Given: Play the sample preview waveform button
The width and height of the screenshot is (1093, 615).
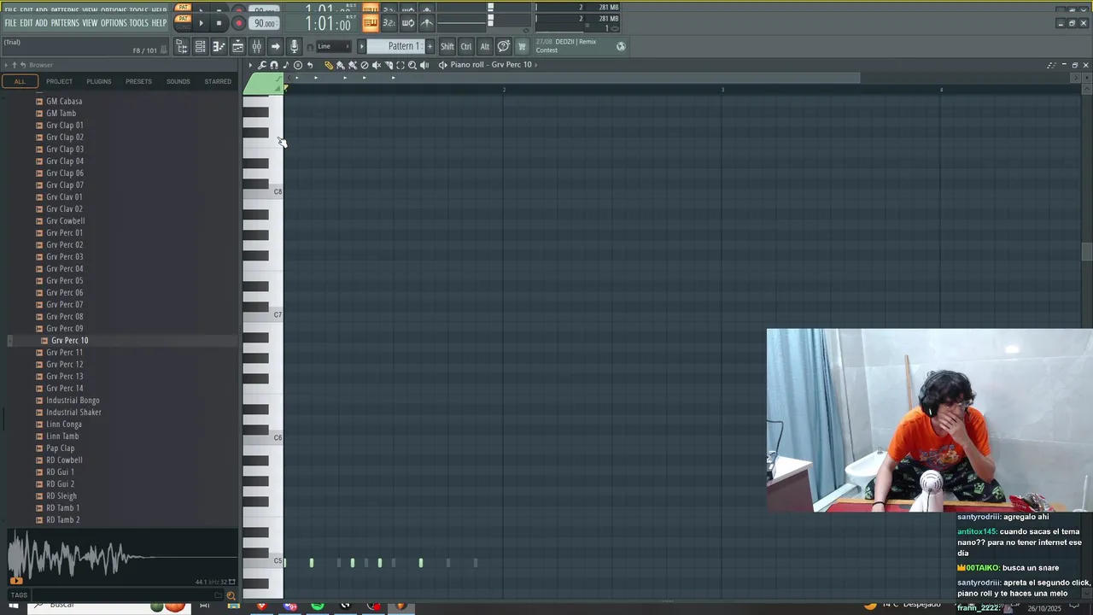Looking at the screenshot, I should 15,581.
